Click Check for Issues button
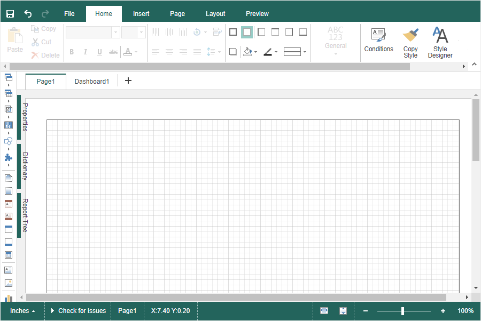Image resolution: width=481 pixels, height=321 pixels. (78, 311)
